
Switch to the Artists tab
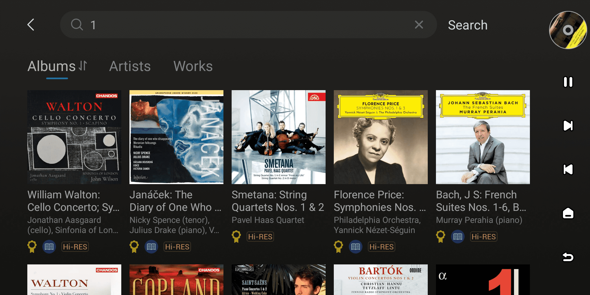[130, 66]
